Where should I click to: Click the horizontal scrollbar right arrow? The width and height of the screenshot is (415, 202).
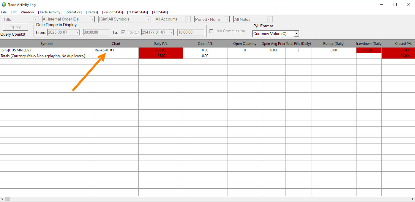[412, 199]
